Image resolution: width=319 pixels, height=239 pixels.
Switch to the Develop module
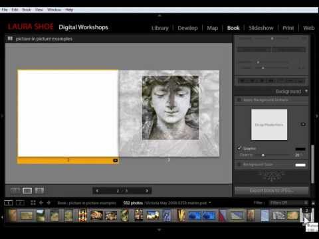[x=187, y=28]
